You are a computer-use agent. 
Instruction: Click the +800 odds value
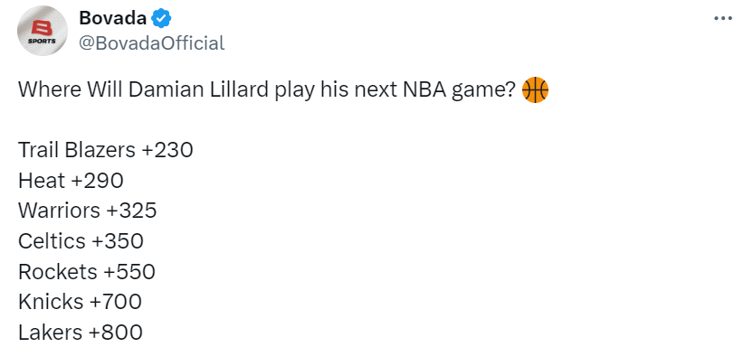(116, 333)
